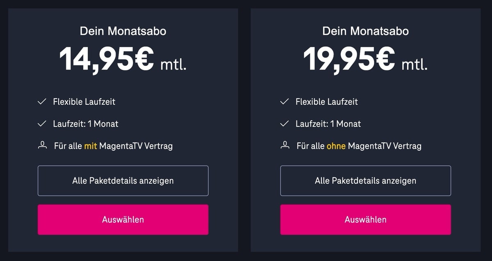The image size is (492, 261).
Task: Click checkmark icon beside Laufzeit: 1 Monat in 19,95€ plan
Action: [284, 124]
